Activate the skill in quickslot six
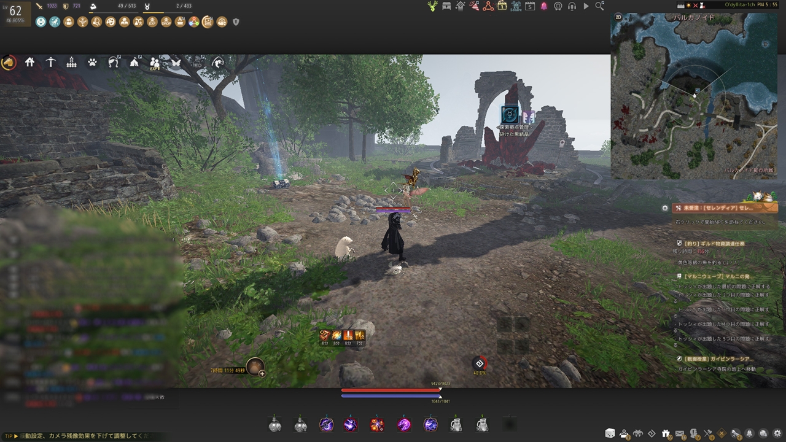The width and height of the screenshot is (786, 442). pos(404,424)
